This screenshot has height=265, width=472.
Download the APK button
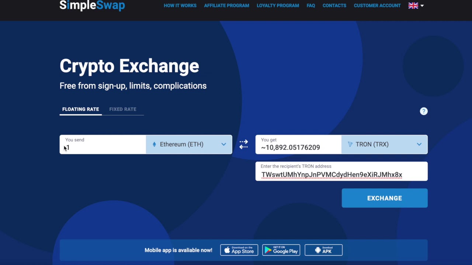pos(323,250)
